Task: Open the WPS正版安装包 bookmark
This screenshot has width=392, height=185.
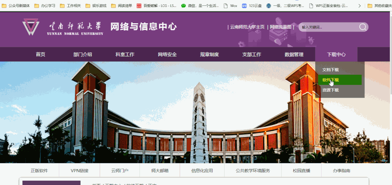Action: (328, 5)
